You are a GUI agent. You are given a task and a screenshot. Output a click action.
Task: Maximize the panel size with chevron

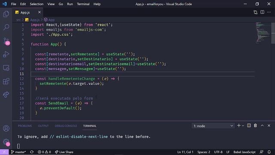(x=262, y=125)
